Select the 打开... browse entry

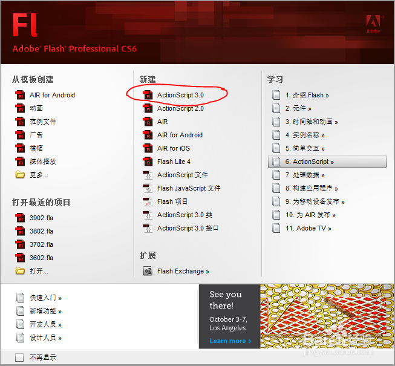pyautogui.click(x=39, y=271)
